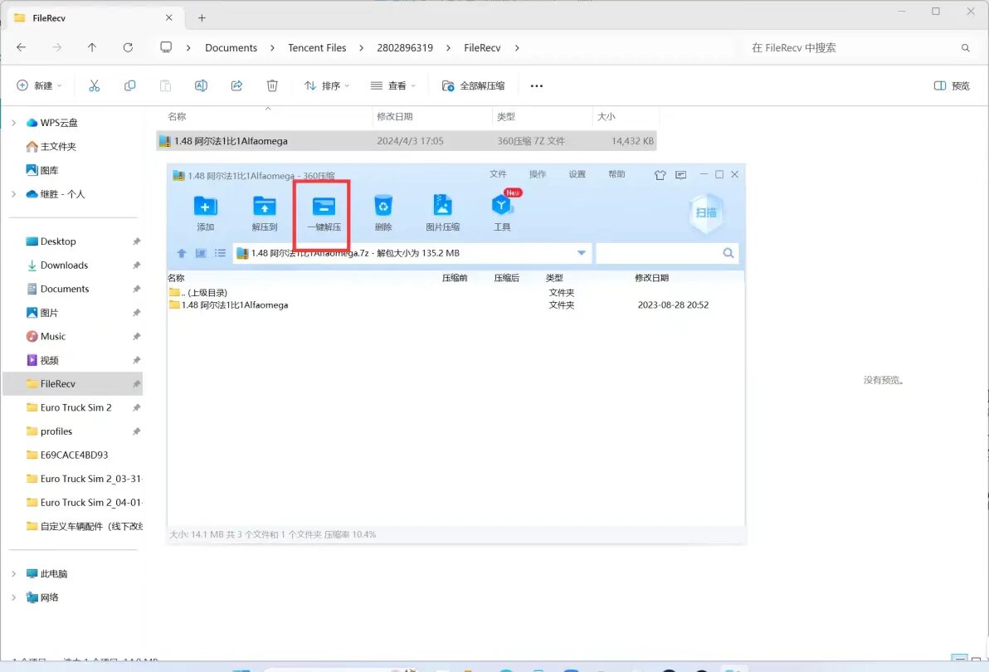Screen dimensions: 989x672
Task: Open the 操作 menu in 360压缩
Action: [x=538, y=174]
